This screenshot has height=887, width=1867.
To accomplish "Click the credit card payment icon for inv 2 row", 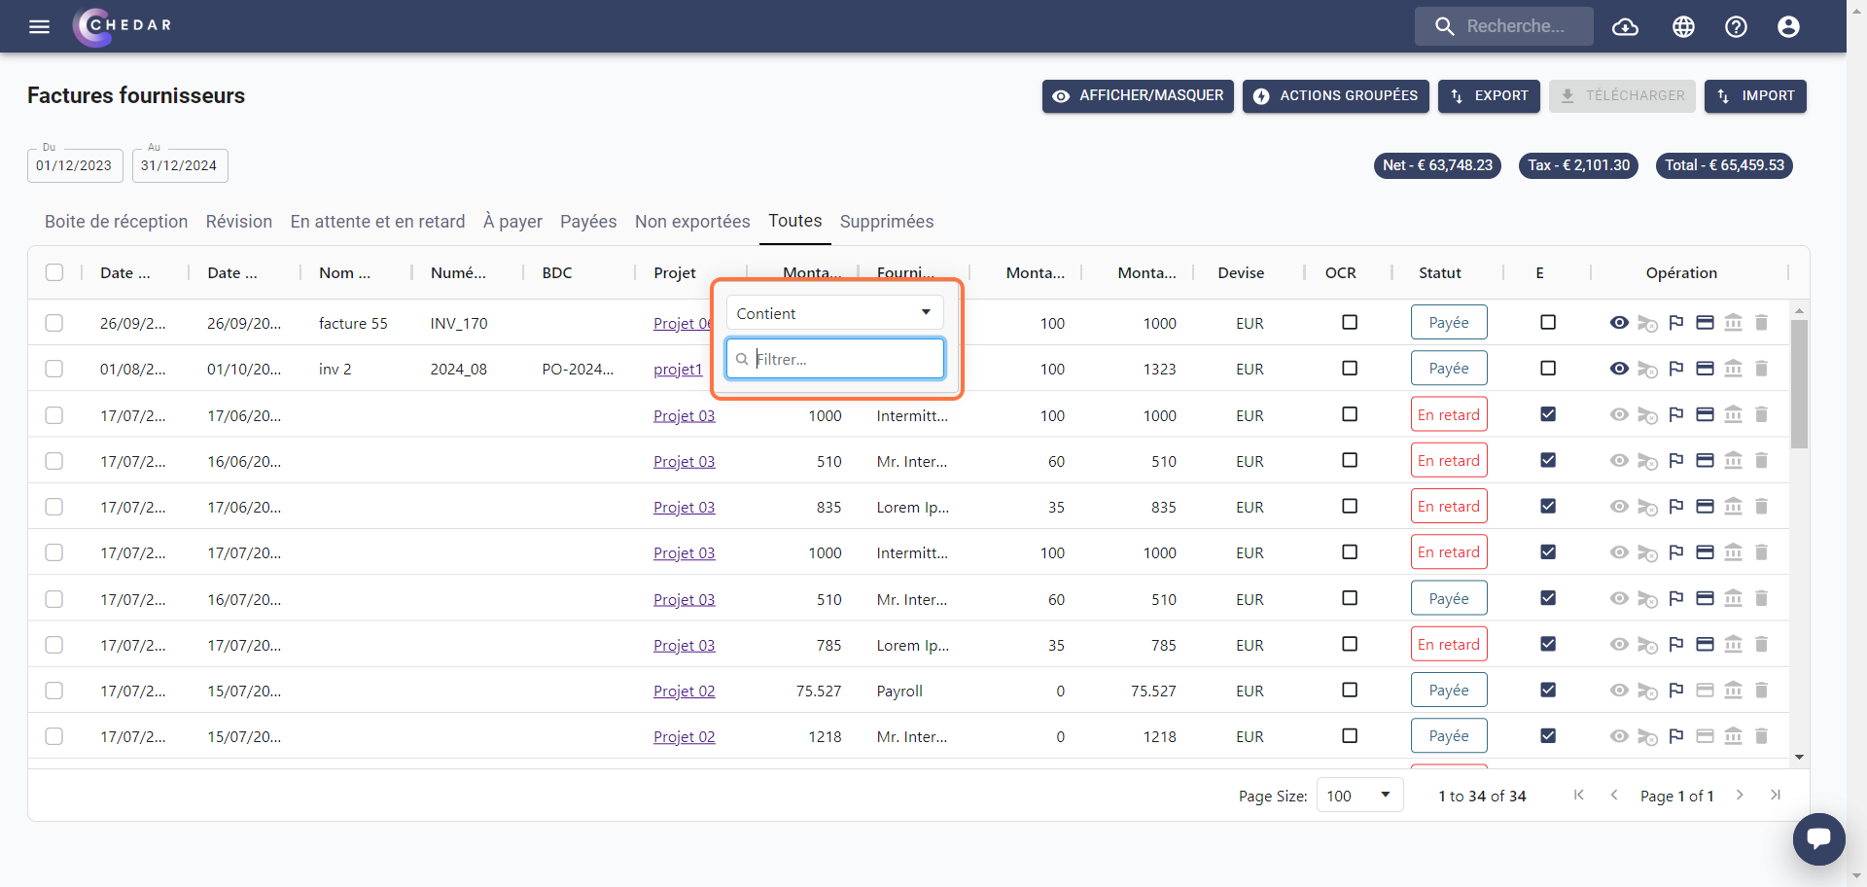I will click(x=1705, y=369).
